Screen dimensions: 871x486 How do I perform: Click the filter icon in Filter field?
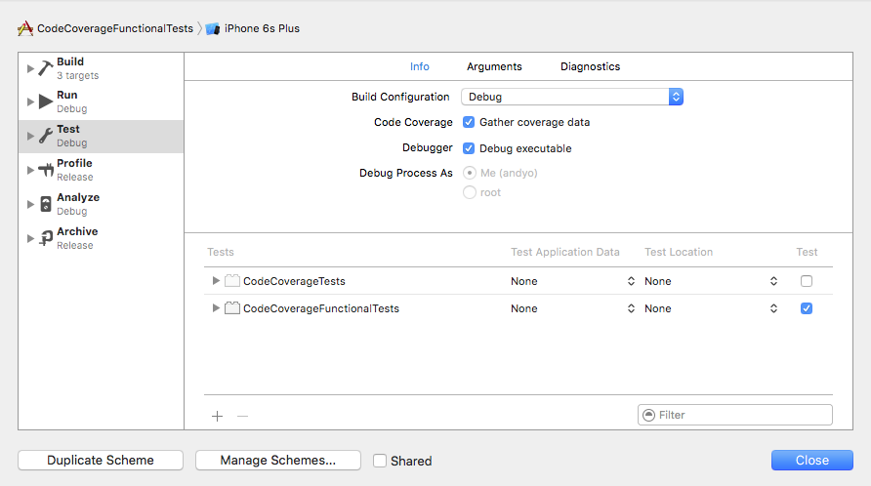(x=648, y=415)
